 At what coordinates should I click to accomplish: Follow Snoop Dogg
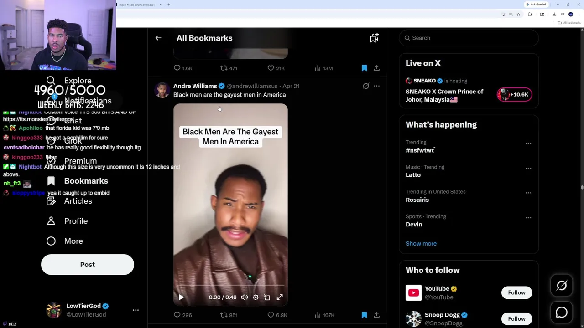coord(516,318)
